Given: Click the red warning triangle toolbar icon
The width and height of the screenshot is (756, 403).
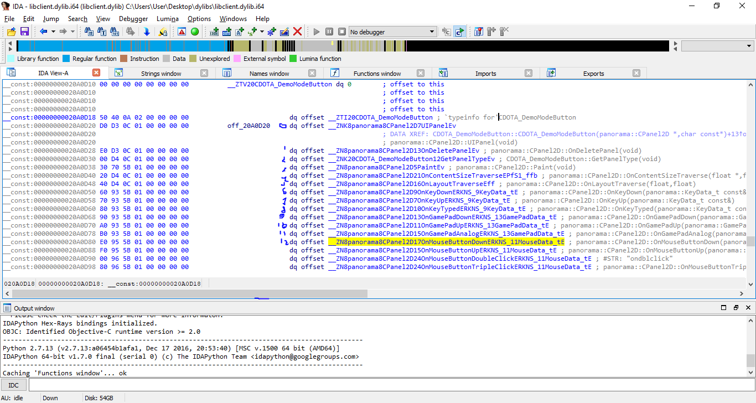Looking at the screenshot, I should pyautogui.click(x=182, y=32).
